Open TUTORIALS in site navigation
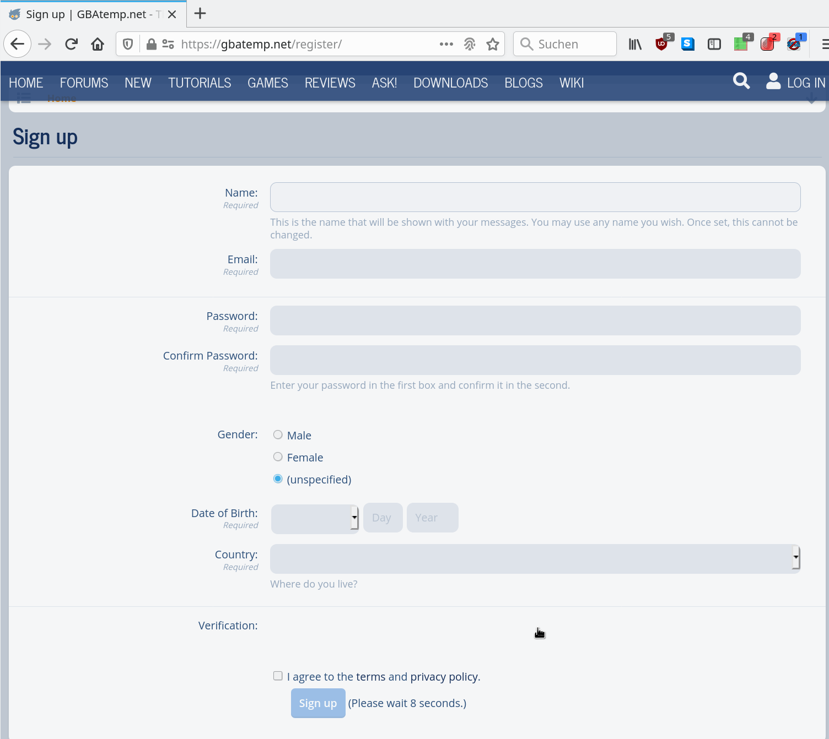Image resolution: width=829 pixels, height=739 pixels. (x=200, y=83)
